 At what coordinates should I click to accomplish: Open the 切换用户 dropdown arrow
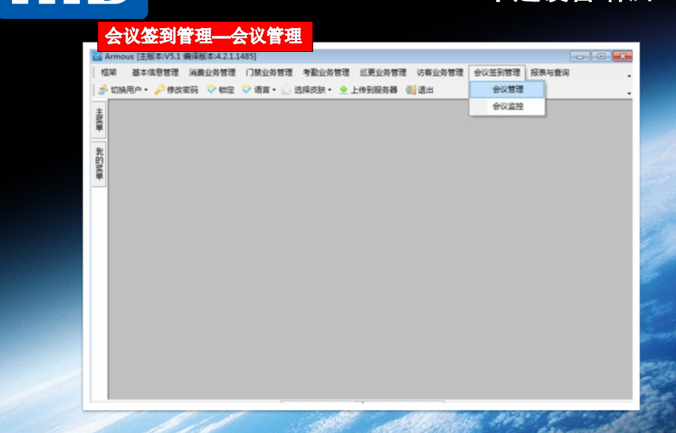tap(146, 90)
